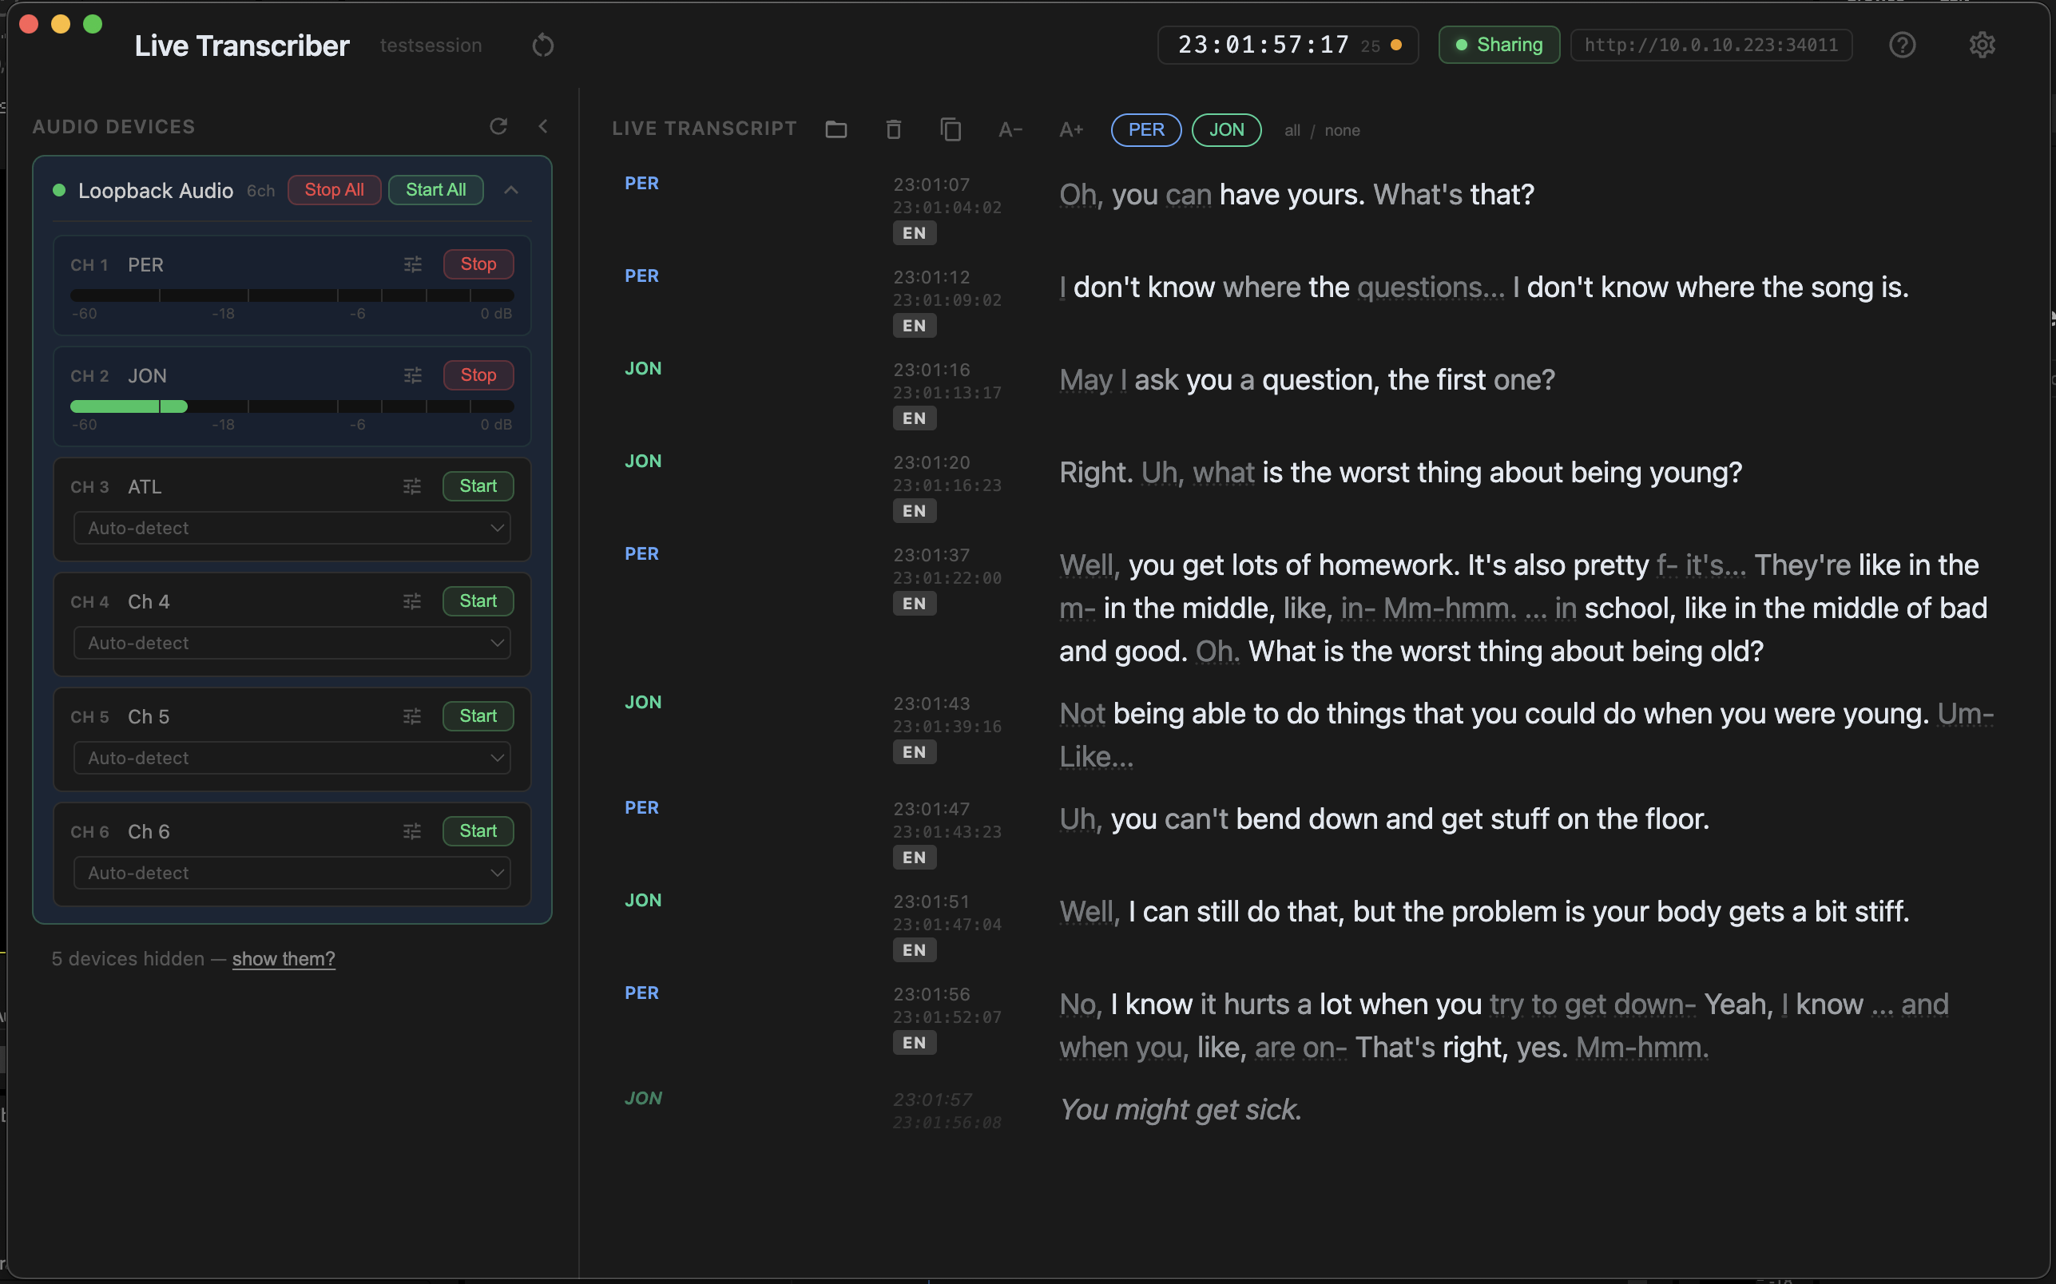Open CH 2 JON channel settings sliders icon
The width and height of the screenshot is (2056, 1284).
click(413, 375)
